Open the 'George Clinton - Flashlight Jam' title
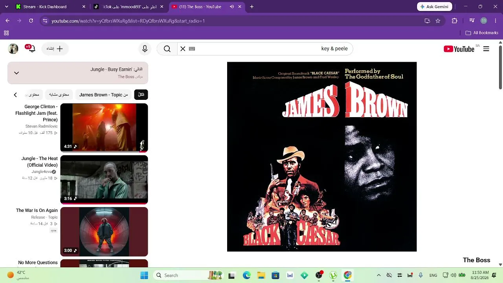Viewport: 503px width, 283px height. click(37, 113)
